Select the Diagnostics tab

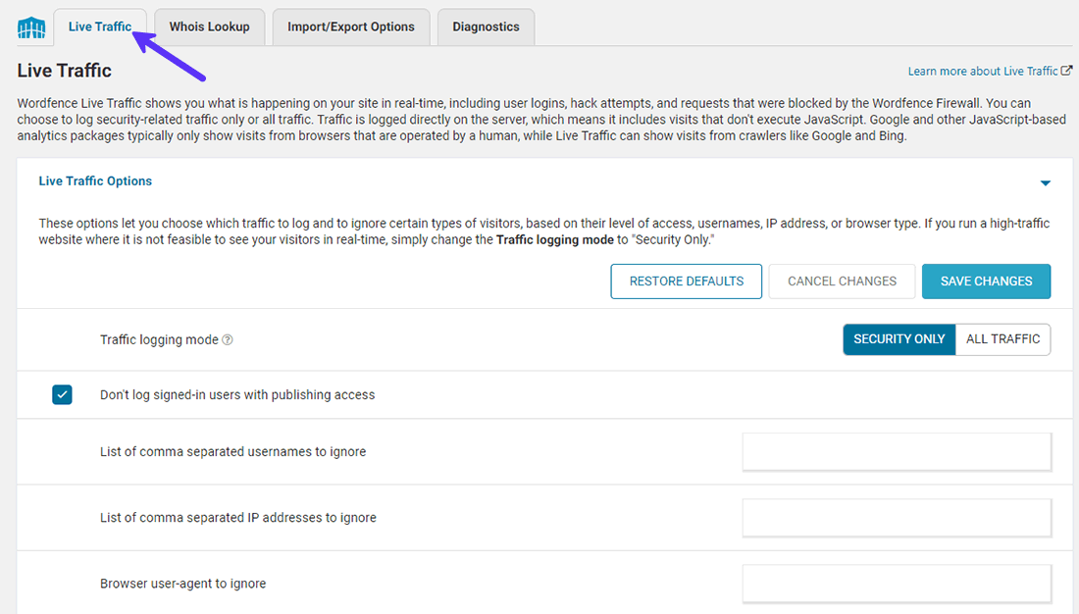(x=486, y=27)
